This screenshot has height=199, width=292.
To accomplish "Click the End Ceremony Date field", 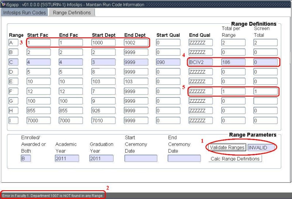I will click(184, 159).
